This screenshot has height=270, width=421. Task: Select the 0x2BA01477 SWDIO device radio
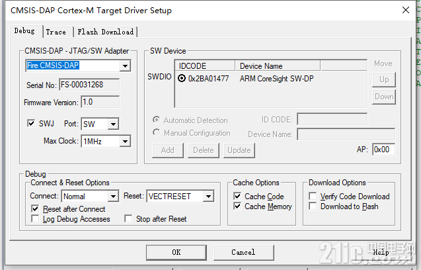pyautogui.click(x=182, y=78)
